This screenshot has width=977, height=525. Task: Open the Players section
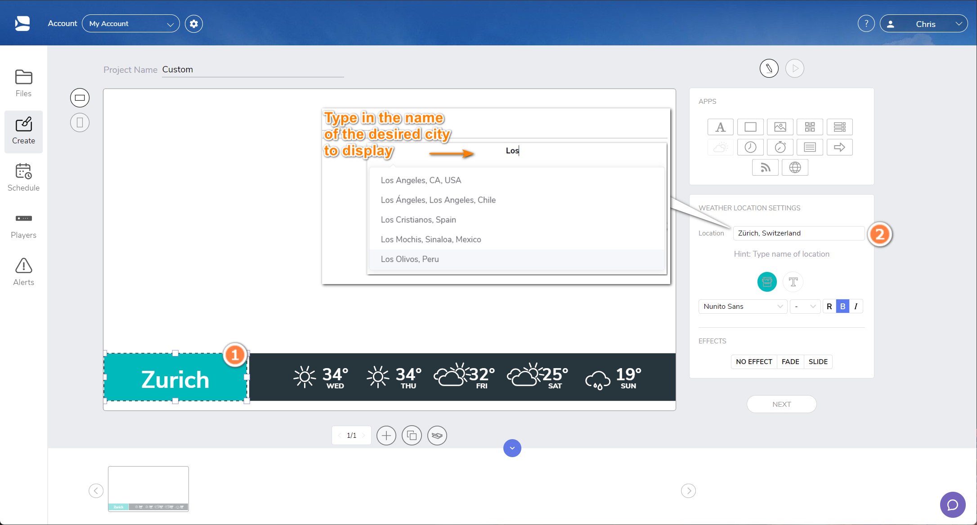23,226
